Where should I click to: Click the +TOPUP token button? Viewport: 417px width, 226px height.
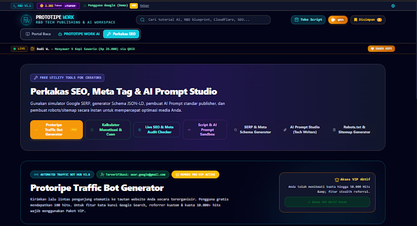70,5
